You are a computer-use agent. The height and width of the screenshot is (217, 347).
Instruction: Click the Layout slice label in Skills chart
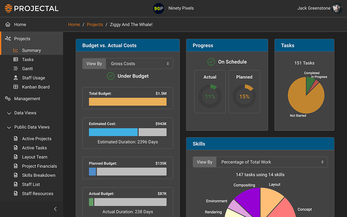click(x=274, y=185)
